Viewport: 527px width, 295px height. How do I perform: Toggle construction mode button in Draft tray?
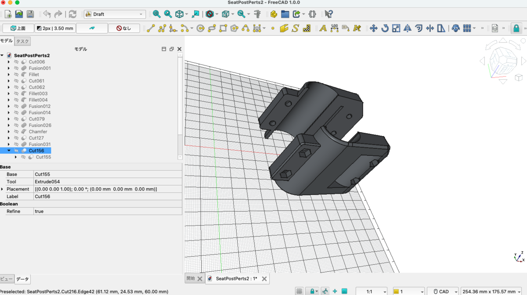92,28
